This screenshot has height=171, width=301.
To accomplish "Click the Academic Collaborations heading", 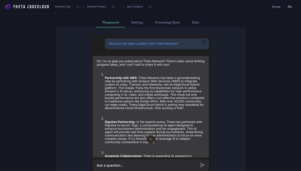I will pyautogui.click(x=123, y=156).
